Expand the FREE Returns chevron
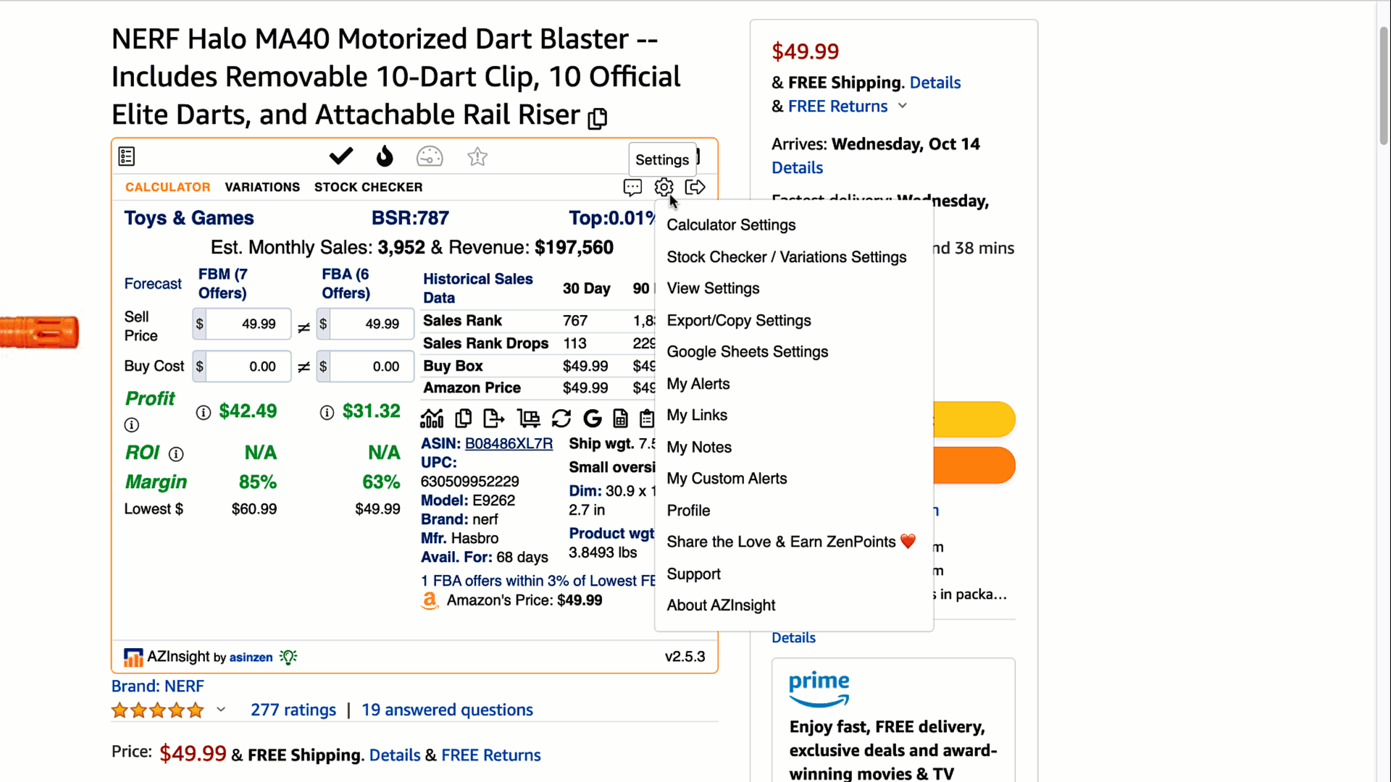This screenshot has height=782, width=1391. pos(903,106)
